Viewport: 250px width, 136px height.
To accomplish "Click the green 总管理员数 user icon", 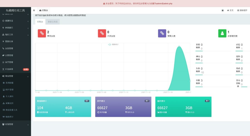I will 222,33.
